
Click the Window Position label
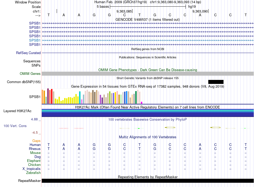[28, 2]
